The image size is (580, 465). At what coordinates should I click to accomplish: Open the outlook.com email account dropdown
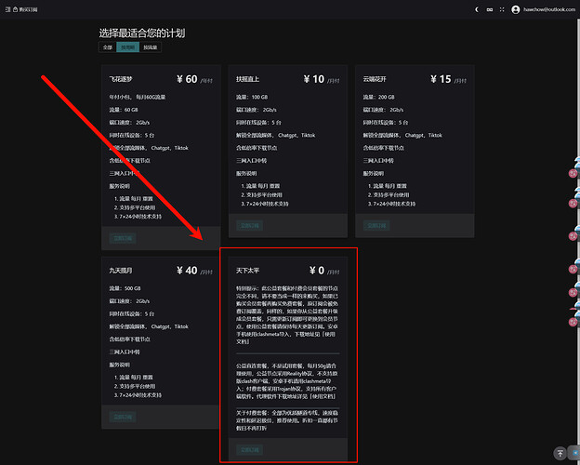pyautogui.click(x=549, y=9)
